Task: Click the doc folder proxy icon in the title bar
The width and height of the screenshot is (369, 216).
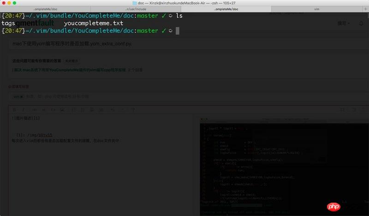Action: point(135,3)
